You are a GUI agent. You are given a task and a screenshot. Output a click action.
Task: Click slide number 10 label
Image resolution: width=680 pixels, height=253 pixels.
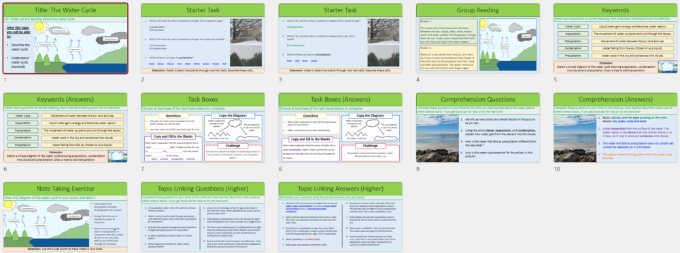tap(557, 169)
